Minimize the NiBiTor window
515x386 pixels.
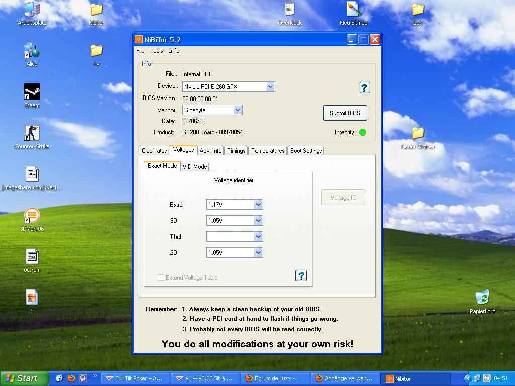pyautogui.click(x=352, y=40)
